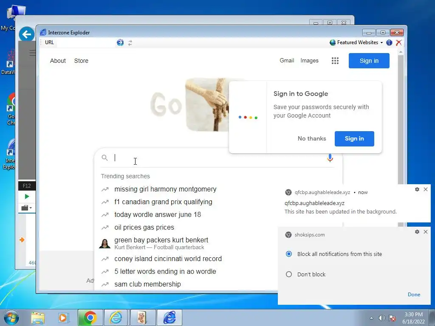Screen dimensions: 435x326
Task: Open settings gear on shoksips.com notification
Action: [417, 232]
